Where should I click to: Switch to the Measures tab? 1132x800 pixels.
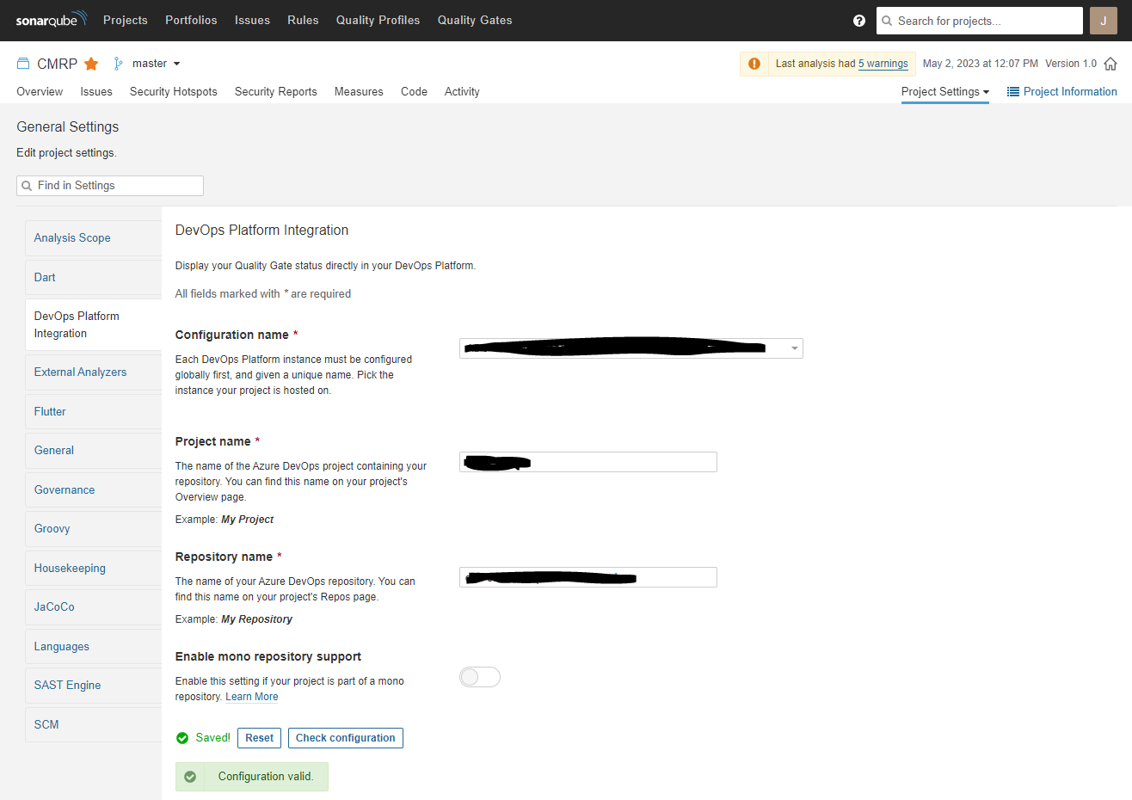pyautogui.click(x=359, y=91)
